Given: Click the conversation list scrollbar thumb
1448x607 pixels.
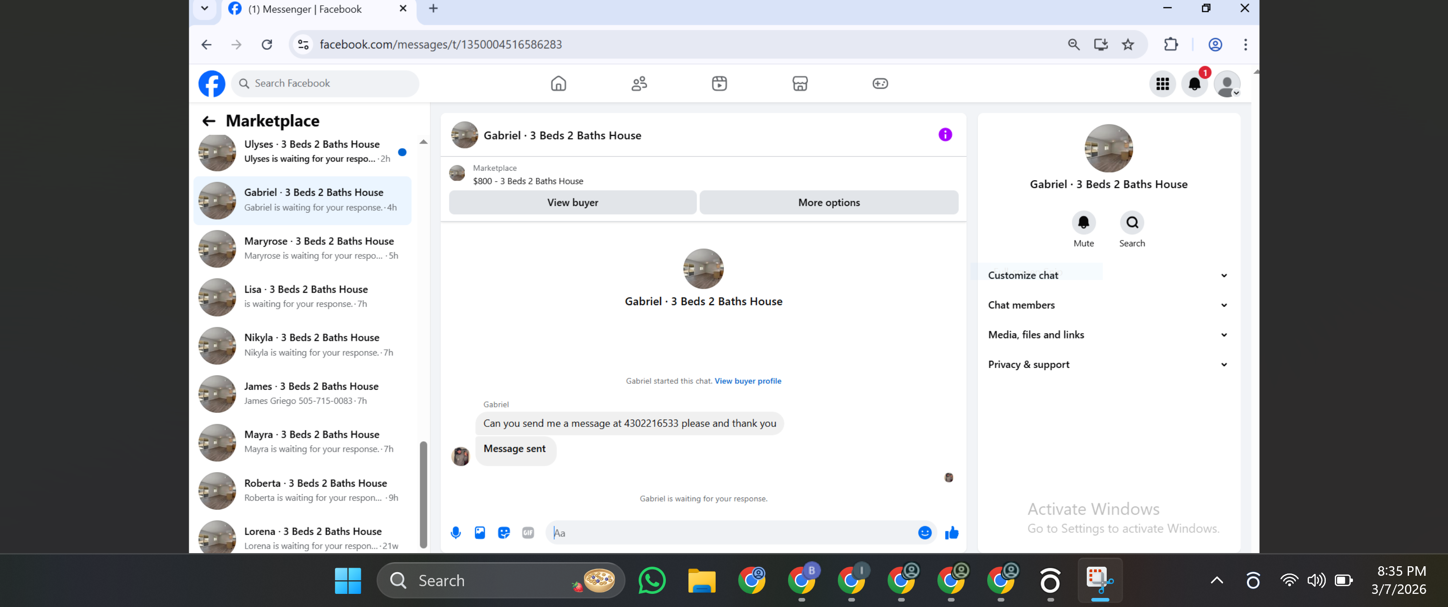Looking at the screenshot, I should pos(423,495).
